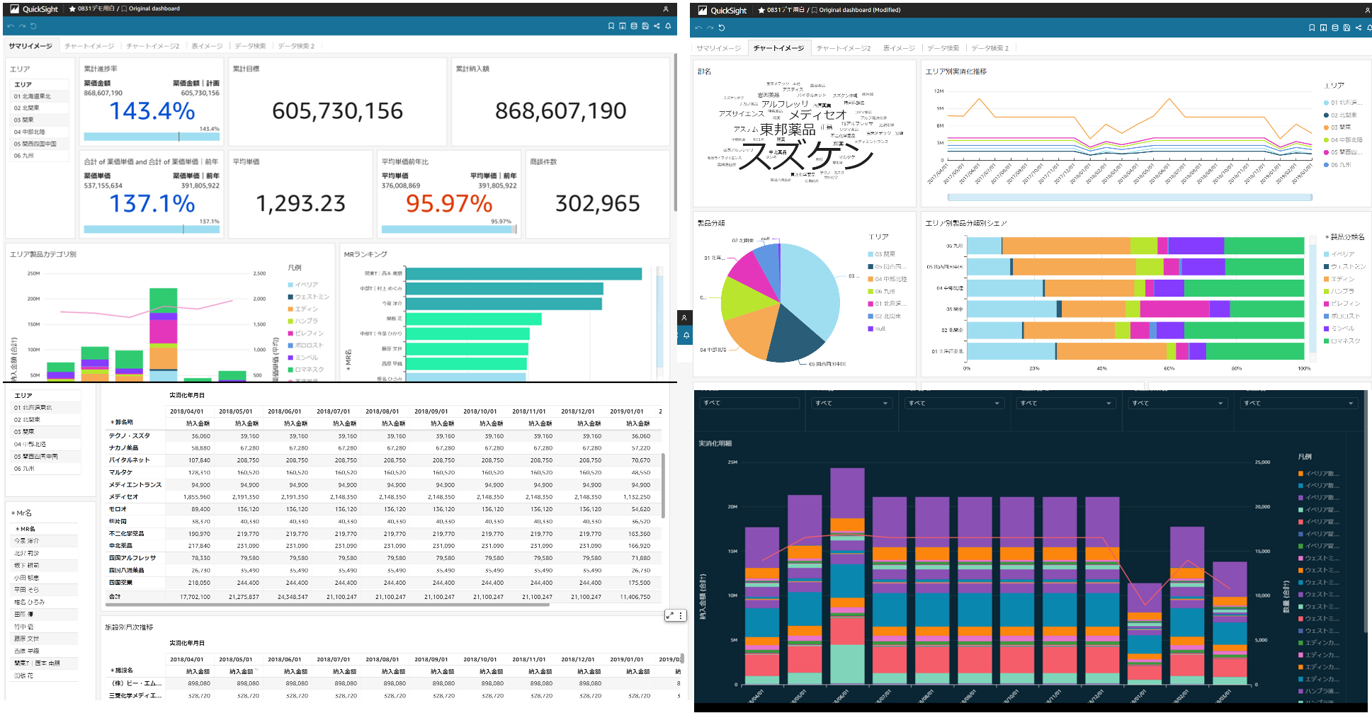The image size is (1372, 713).
Task: Open rightmost すべて dropdown in dark dashboard
Action: tap(1299, 403)
